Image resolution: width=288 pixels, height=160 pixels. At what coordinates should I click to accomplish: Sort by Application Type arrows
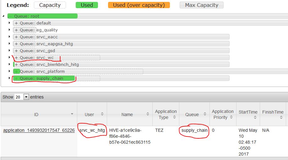point(174,117)
